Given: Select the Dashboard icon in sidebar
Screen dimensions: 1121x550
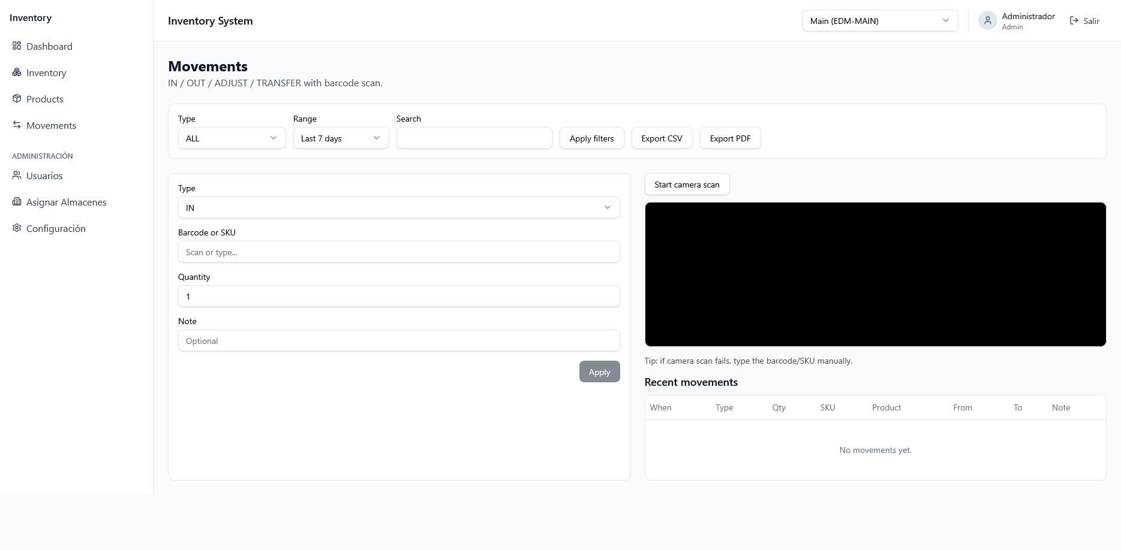Looking at the screenshot, I should click(x=17, y=46).
